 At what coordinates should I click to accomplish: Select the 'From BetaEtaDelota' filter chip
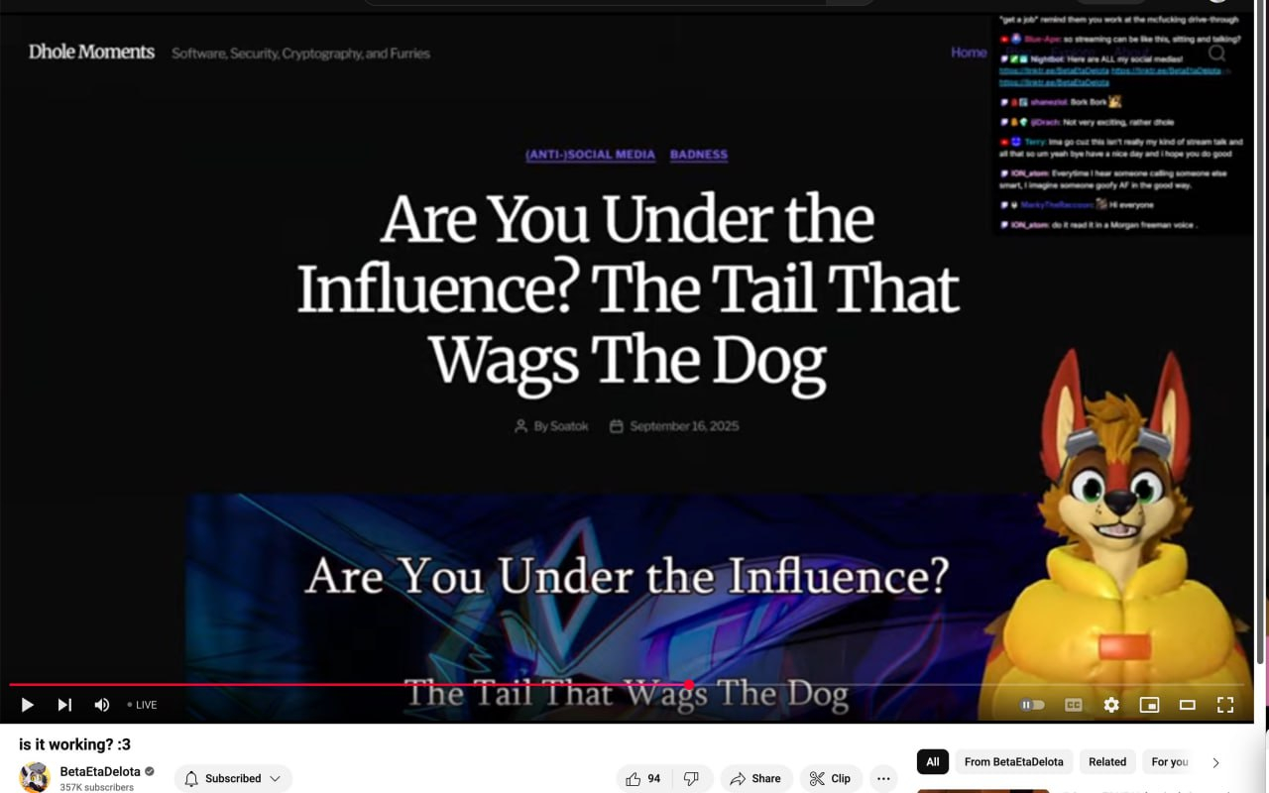point(1013,761)
